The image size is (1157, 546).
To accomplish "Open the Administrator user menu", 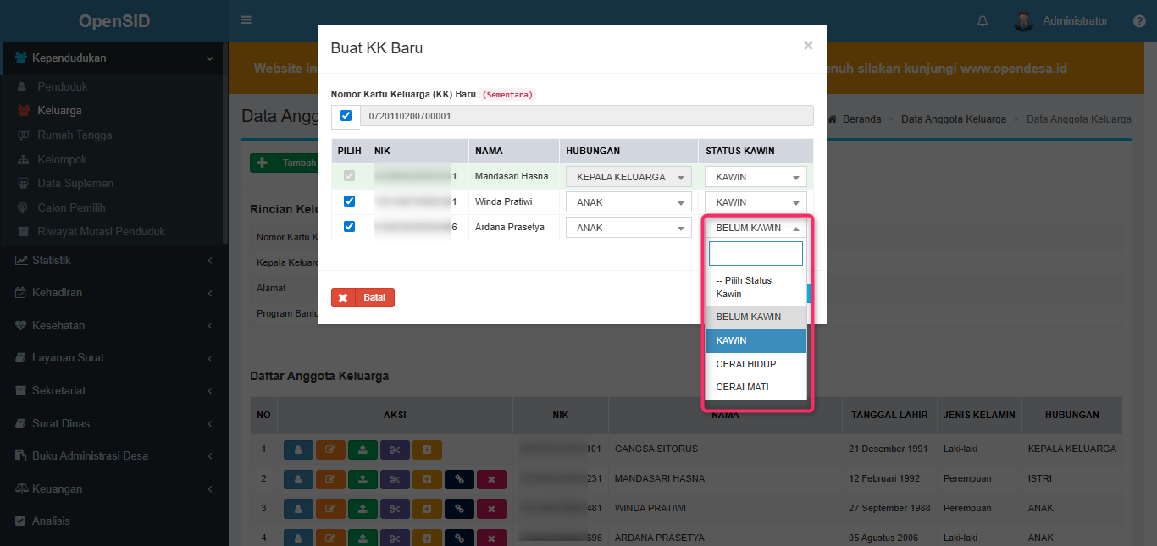I will click(x=1062, y=21).
